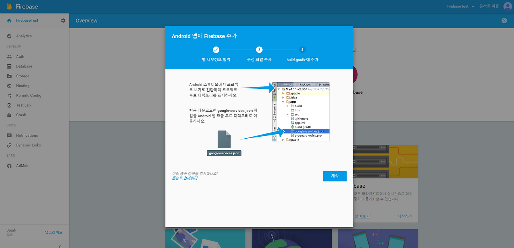
Task: Open project settings gear icon
Action: [63, 20]
